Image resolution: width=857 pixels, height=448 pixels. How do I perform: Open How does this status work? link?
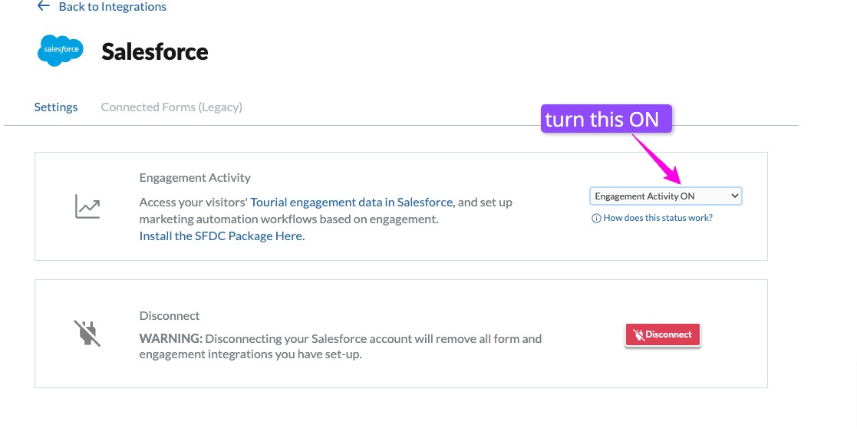[x=658, y=219]
